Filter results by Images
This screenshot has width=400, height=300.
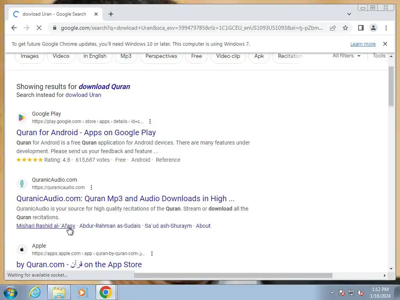pos(30,56)
